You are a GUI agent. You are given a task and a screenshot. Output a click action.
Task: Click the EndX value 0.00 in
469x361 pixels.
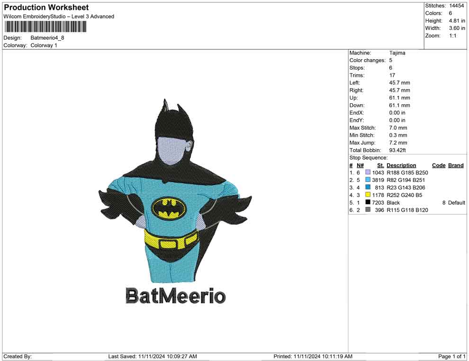(x=397, y=113)
